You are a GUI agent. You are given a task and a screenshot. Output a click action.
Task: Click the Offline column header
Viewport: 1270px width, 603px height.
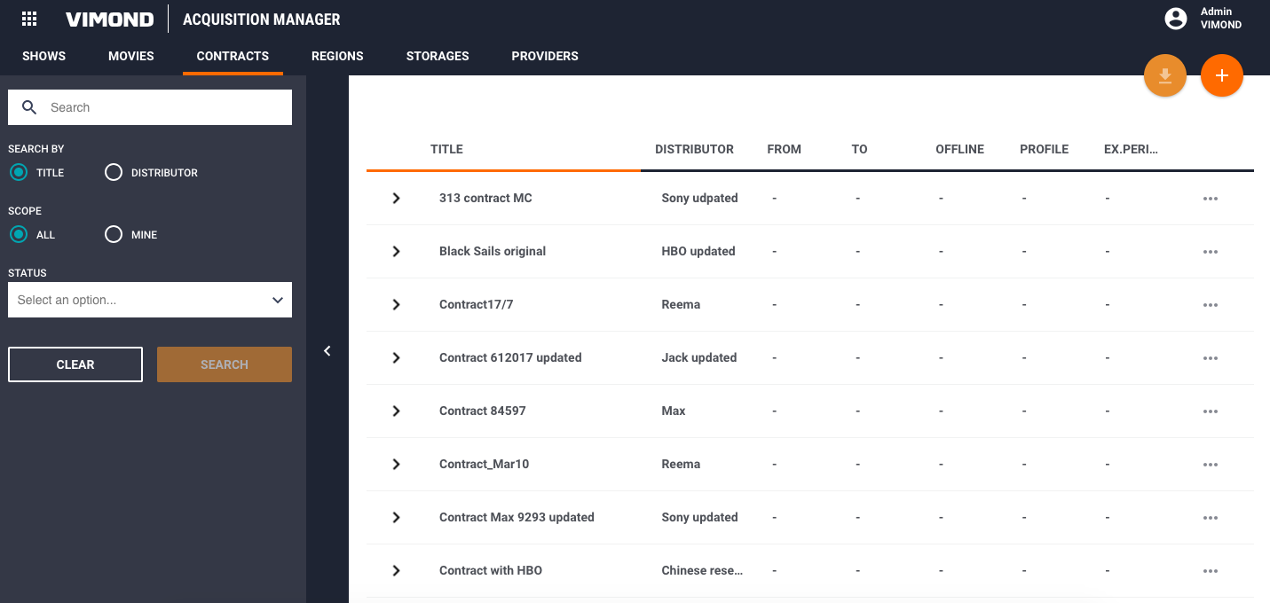pos(959,149)
